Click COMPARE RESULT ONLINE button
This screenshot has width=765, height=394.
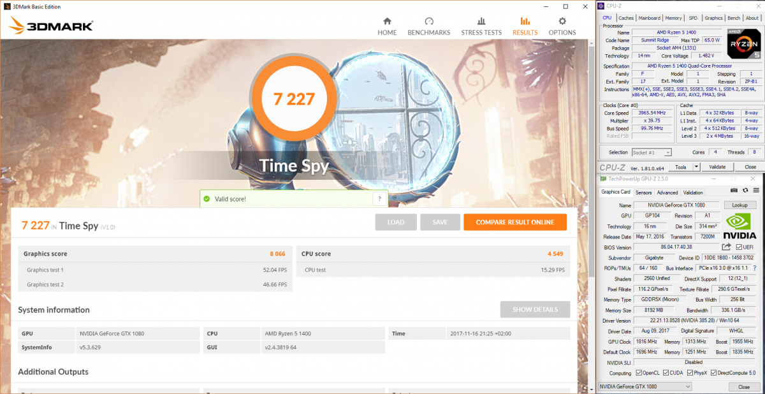[x=516, y=222]
